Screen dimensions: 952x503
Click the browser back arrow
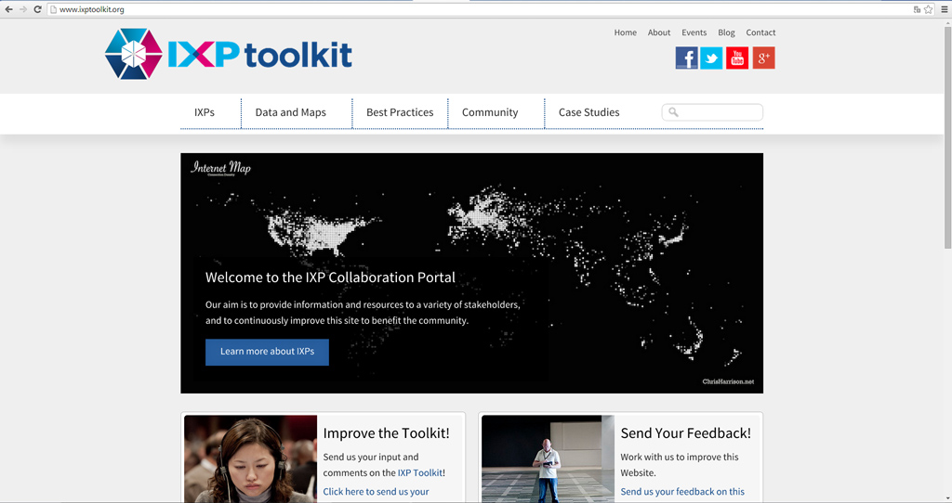8,9
